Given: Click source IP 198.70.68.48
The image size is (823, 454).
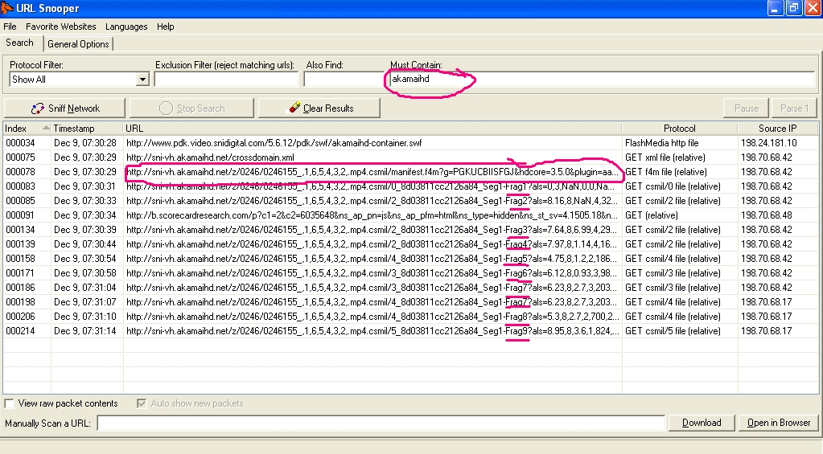Looking at the screenshot, I should pos(767,215).
